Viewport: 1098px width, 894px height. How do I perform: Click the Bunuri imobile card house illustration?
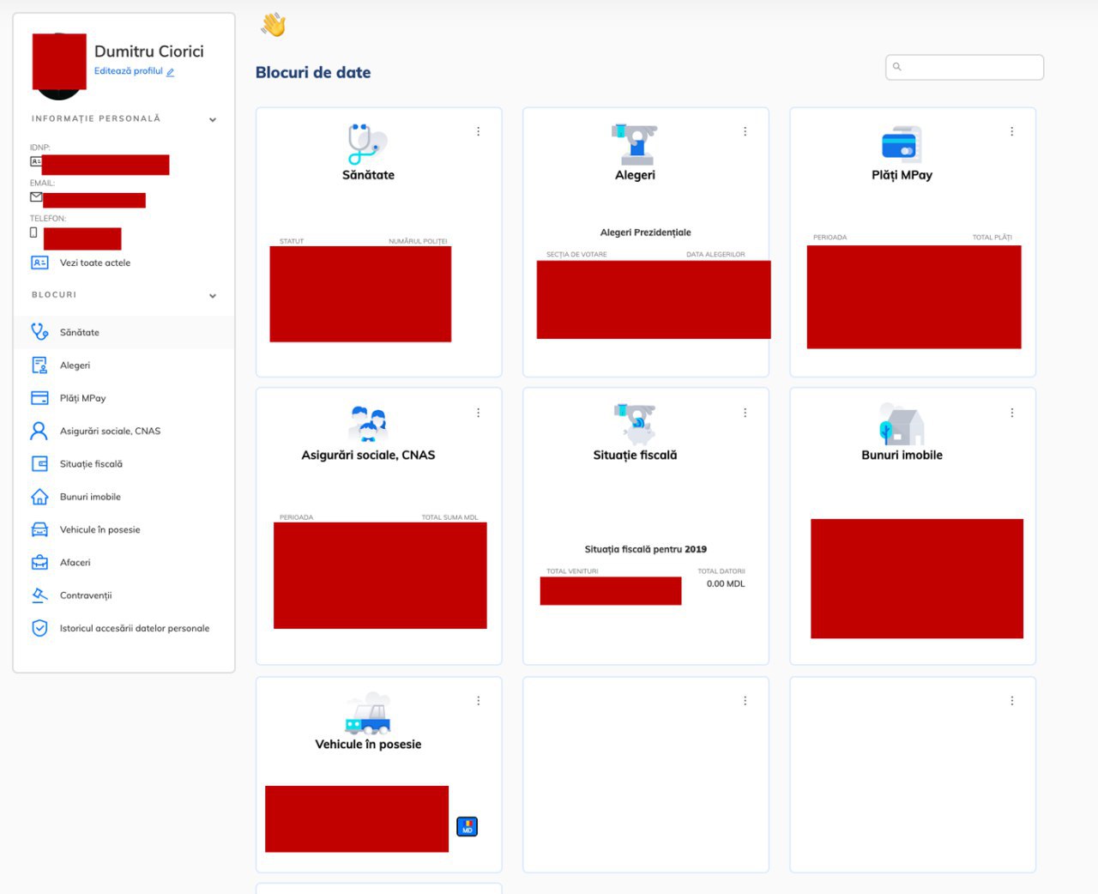[x=902, y=424]
